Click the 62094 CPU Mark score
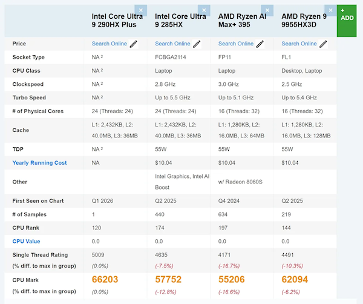This screenshot has height=304, width=363. (x=295, y=280)
